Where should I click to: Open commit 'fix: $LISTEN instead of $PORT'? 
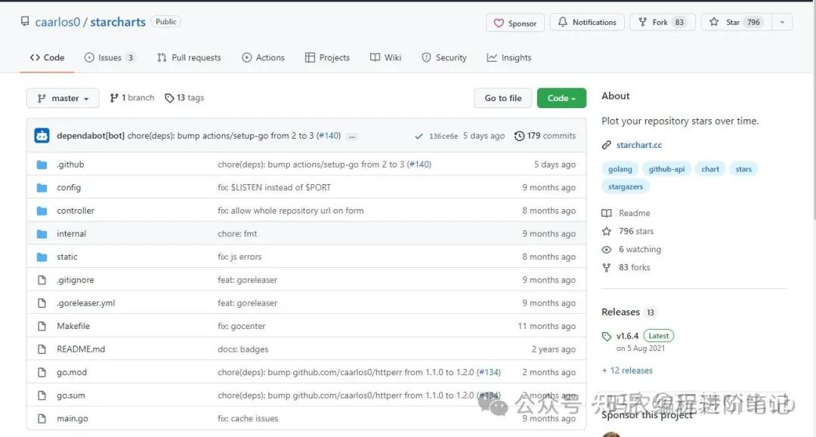click(274, 188)
